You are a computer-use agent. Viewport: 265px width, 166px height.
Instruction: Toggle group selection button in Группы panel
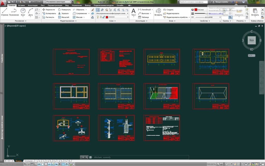(230, 17)
